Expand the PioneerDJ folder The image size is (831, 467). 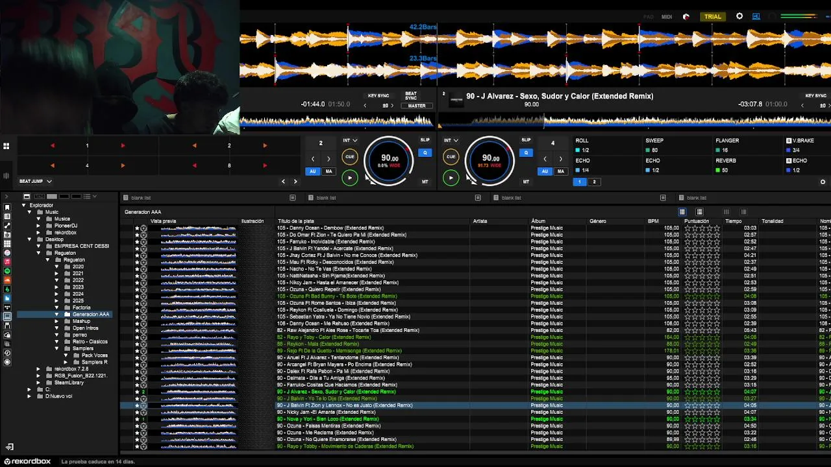pos(39,226)
